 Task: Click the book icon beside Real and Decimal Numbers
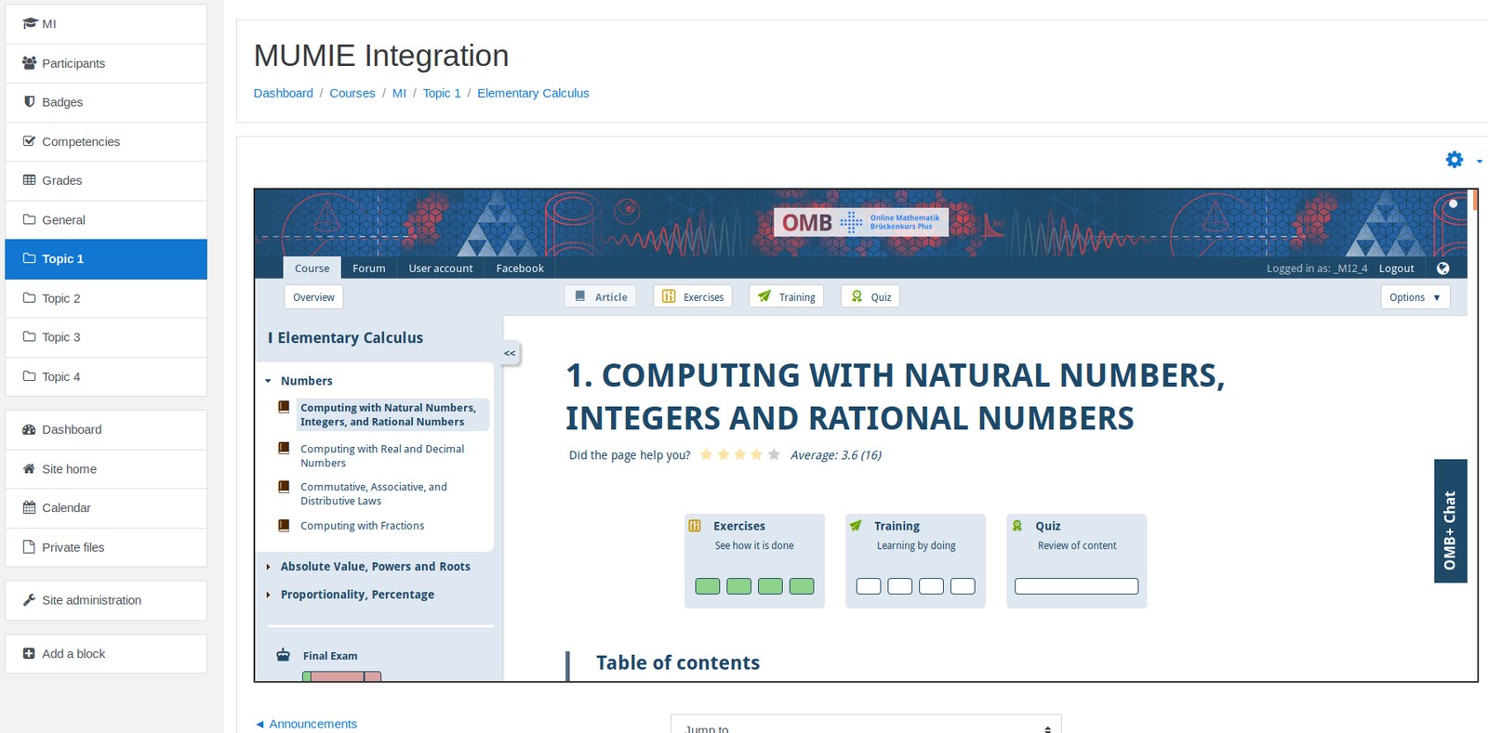coord(284,448)
